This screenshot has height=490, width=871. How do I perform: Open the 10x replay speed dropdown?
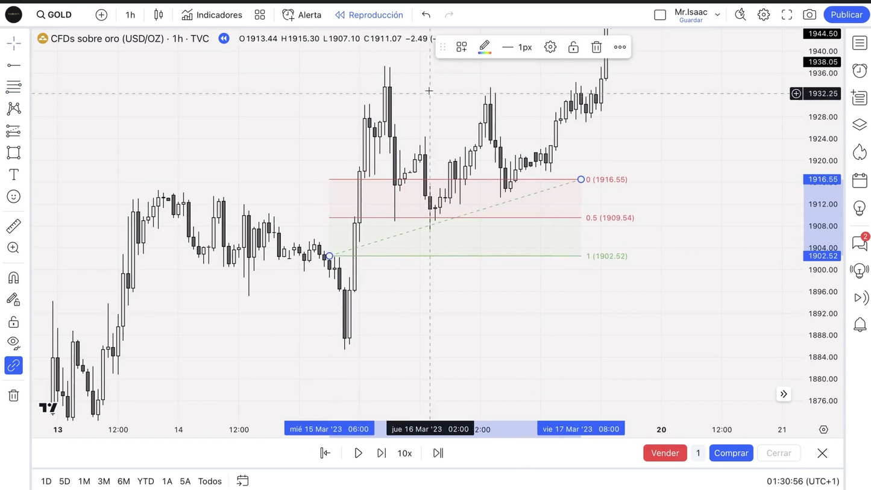(x=404, y=453)
